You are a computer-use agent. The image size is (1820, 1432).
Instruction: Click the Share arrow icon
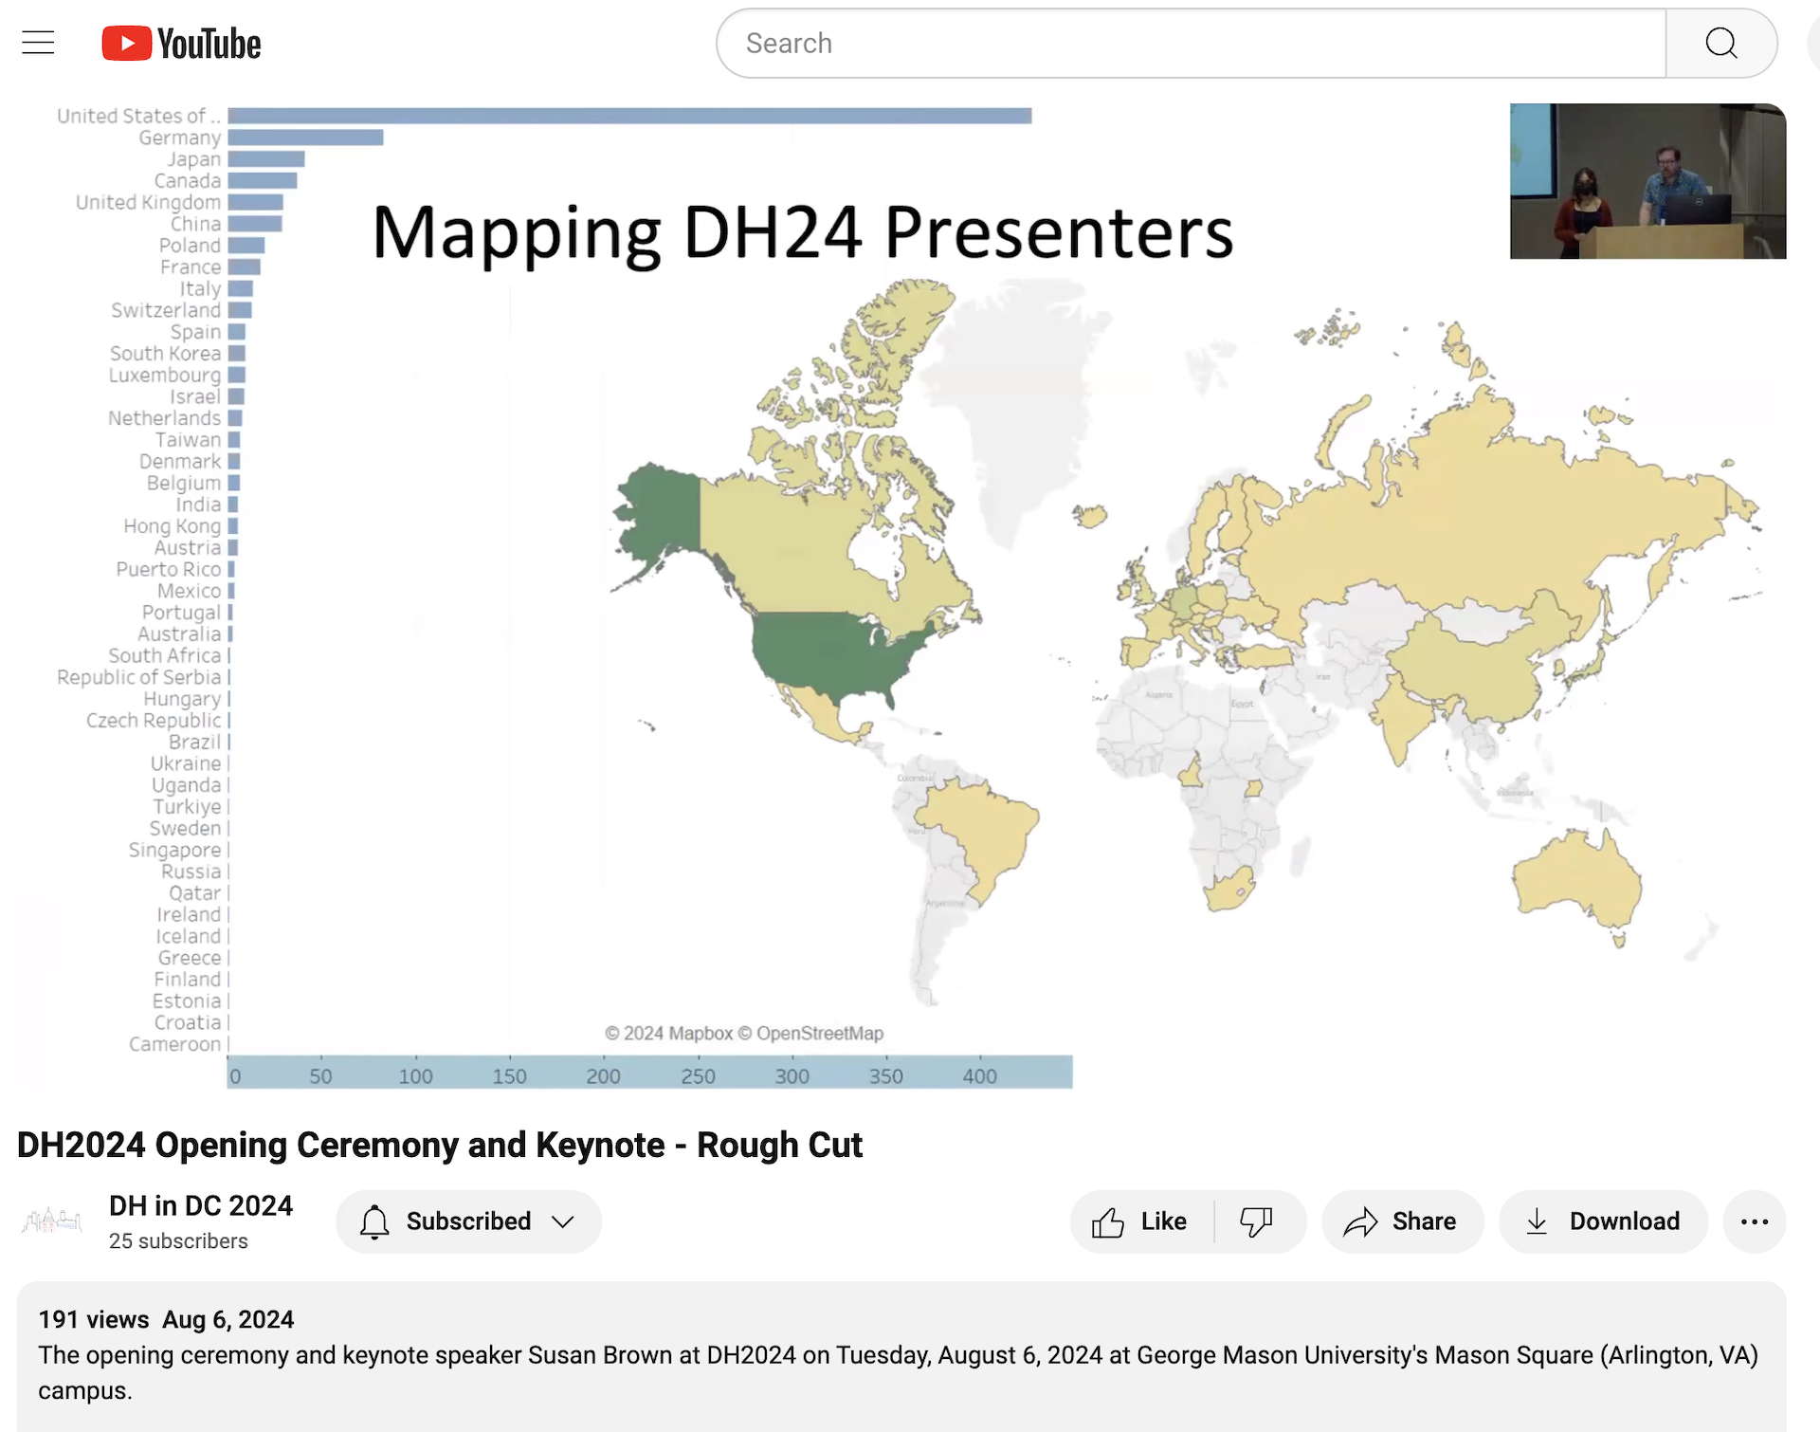1361,1221
